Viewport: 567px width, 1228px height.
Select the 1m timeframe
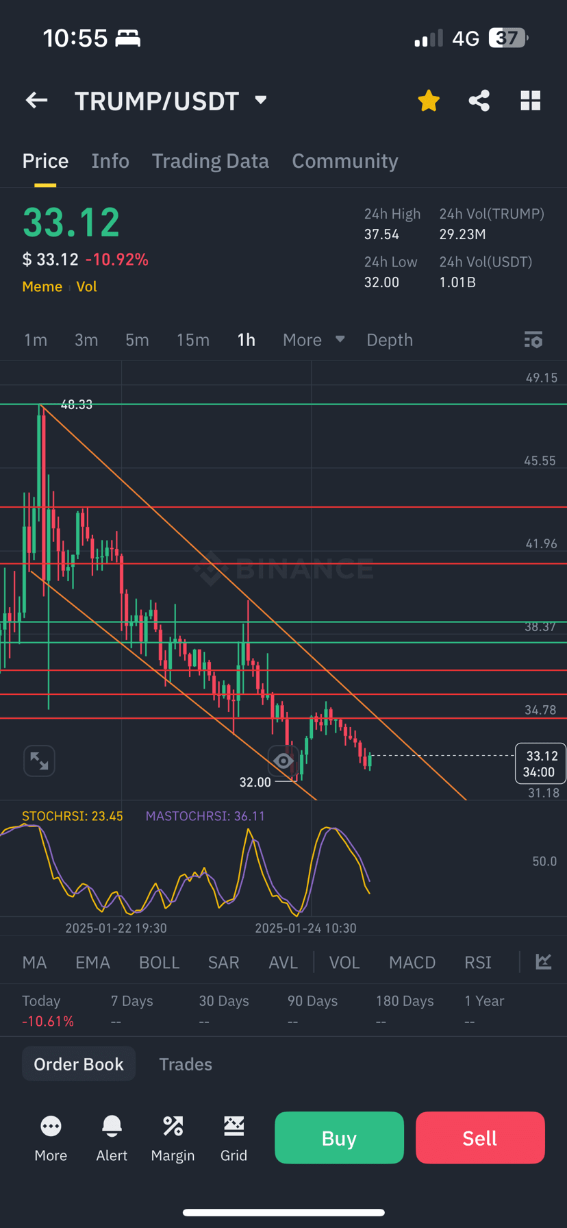click(x=36, y=340)
